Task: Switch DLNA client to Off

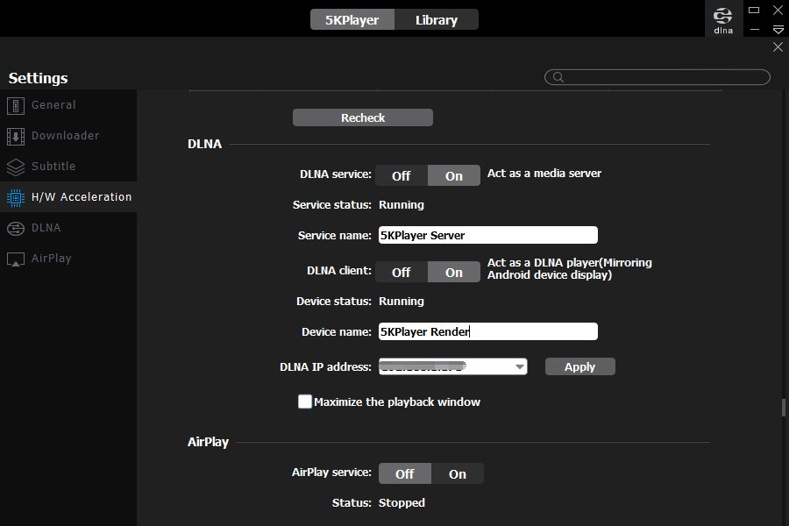Action: click(x=402, y=272)
